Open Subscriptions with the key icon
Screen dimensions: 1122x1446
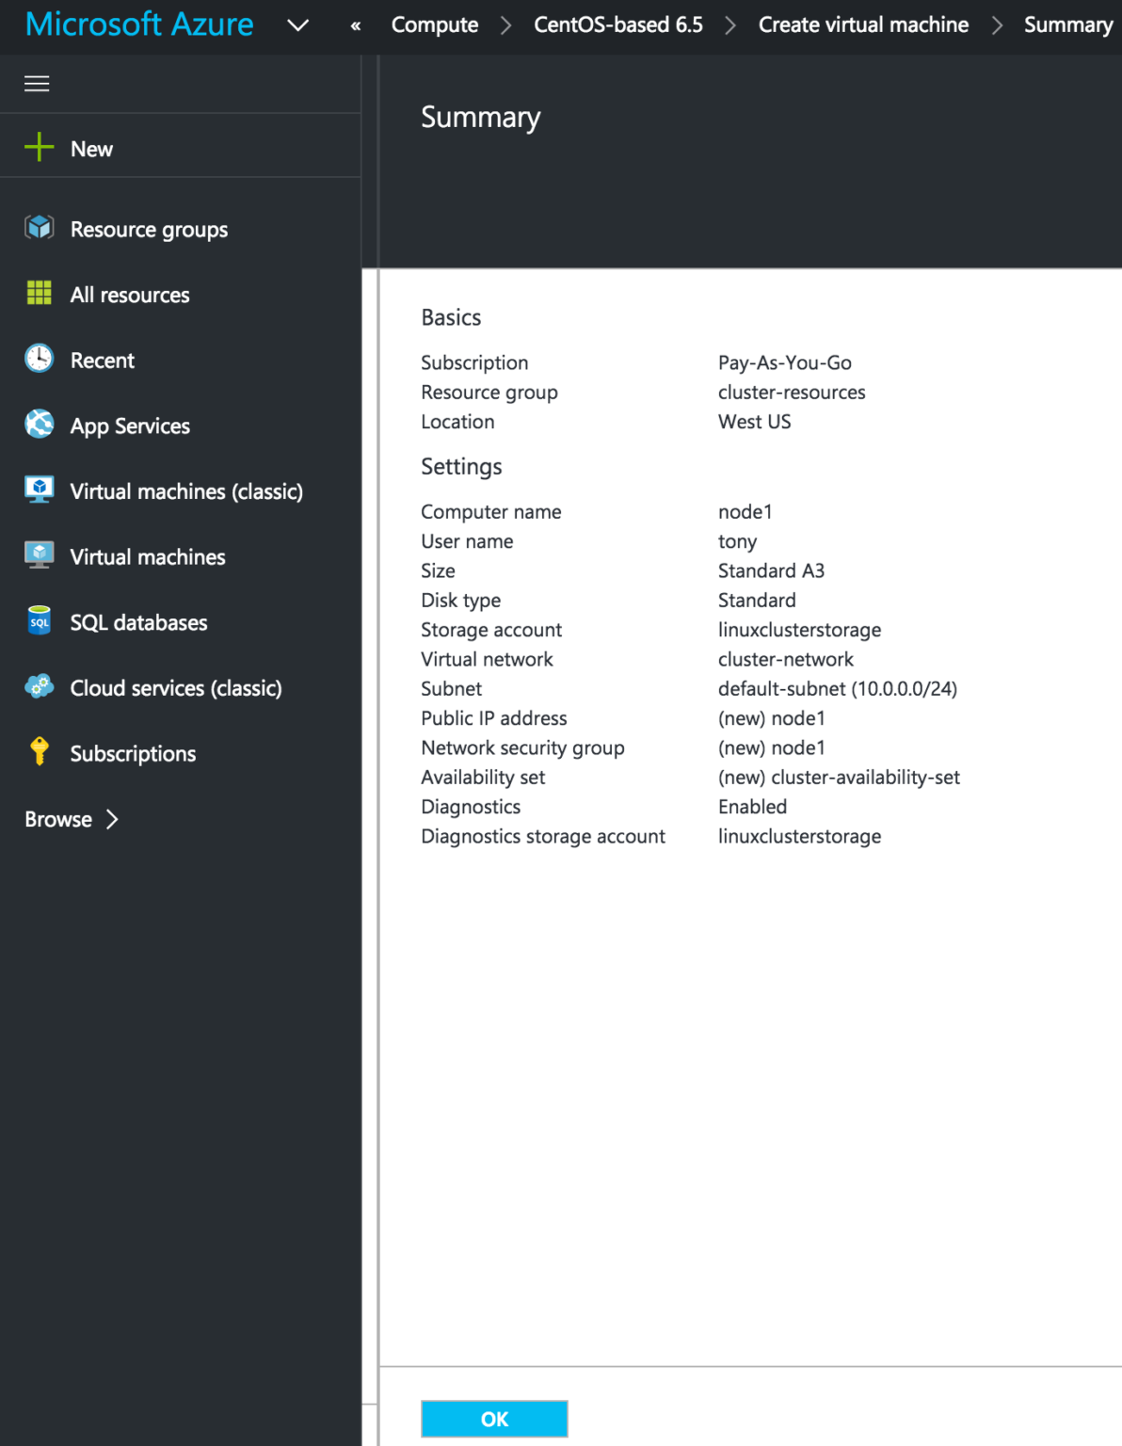pos(132,753)
